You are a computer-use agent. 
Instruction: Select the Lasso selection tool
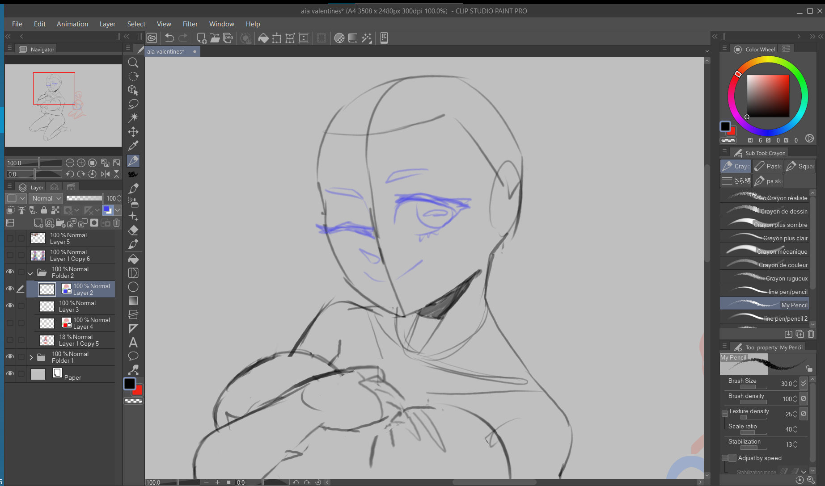133,104
